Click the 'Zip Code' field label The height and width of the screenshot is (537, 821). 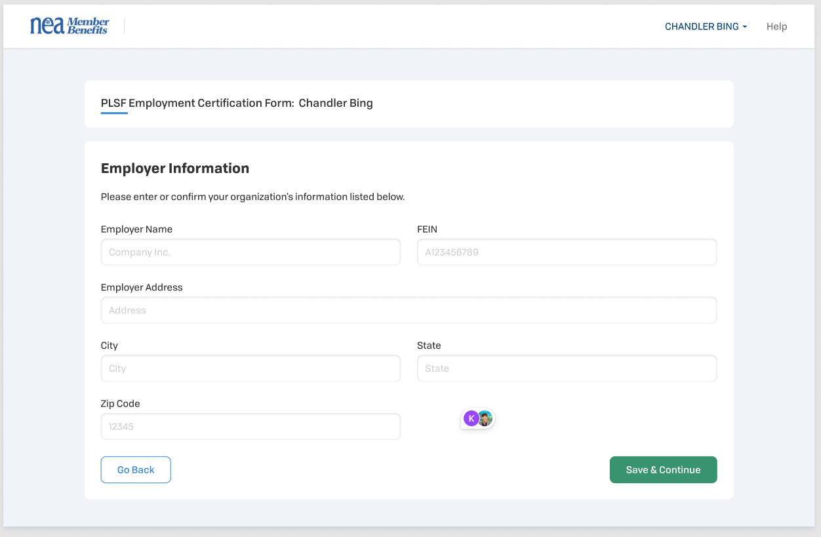pyautogui.click(x=120, y=404)
